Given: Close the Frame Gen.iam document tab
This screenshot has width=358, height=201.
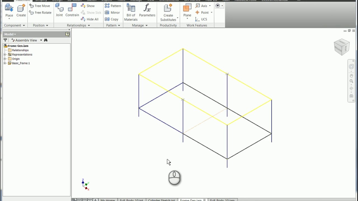Looking at the screenshot, I should coord(204,200).
